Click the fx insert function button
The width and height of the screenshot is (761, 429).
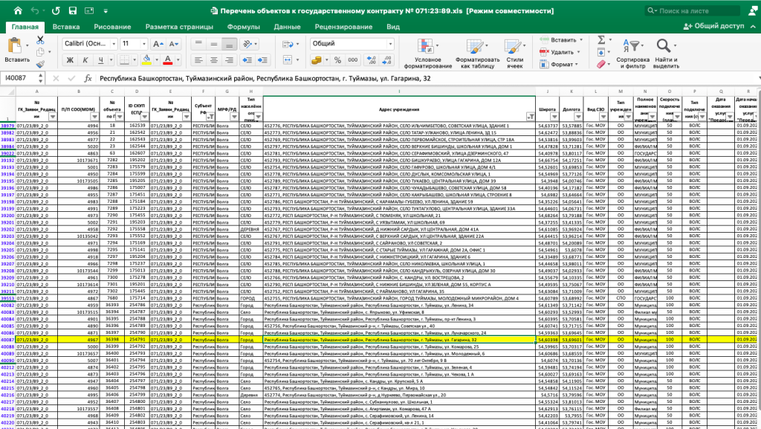[88, 78]
